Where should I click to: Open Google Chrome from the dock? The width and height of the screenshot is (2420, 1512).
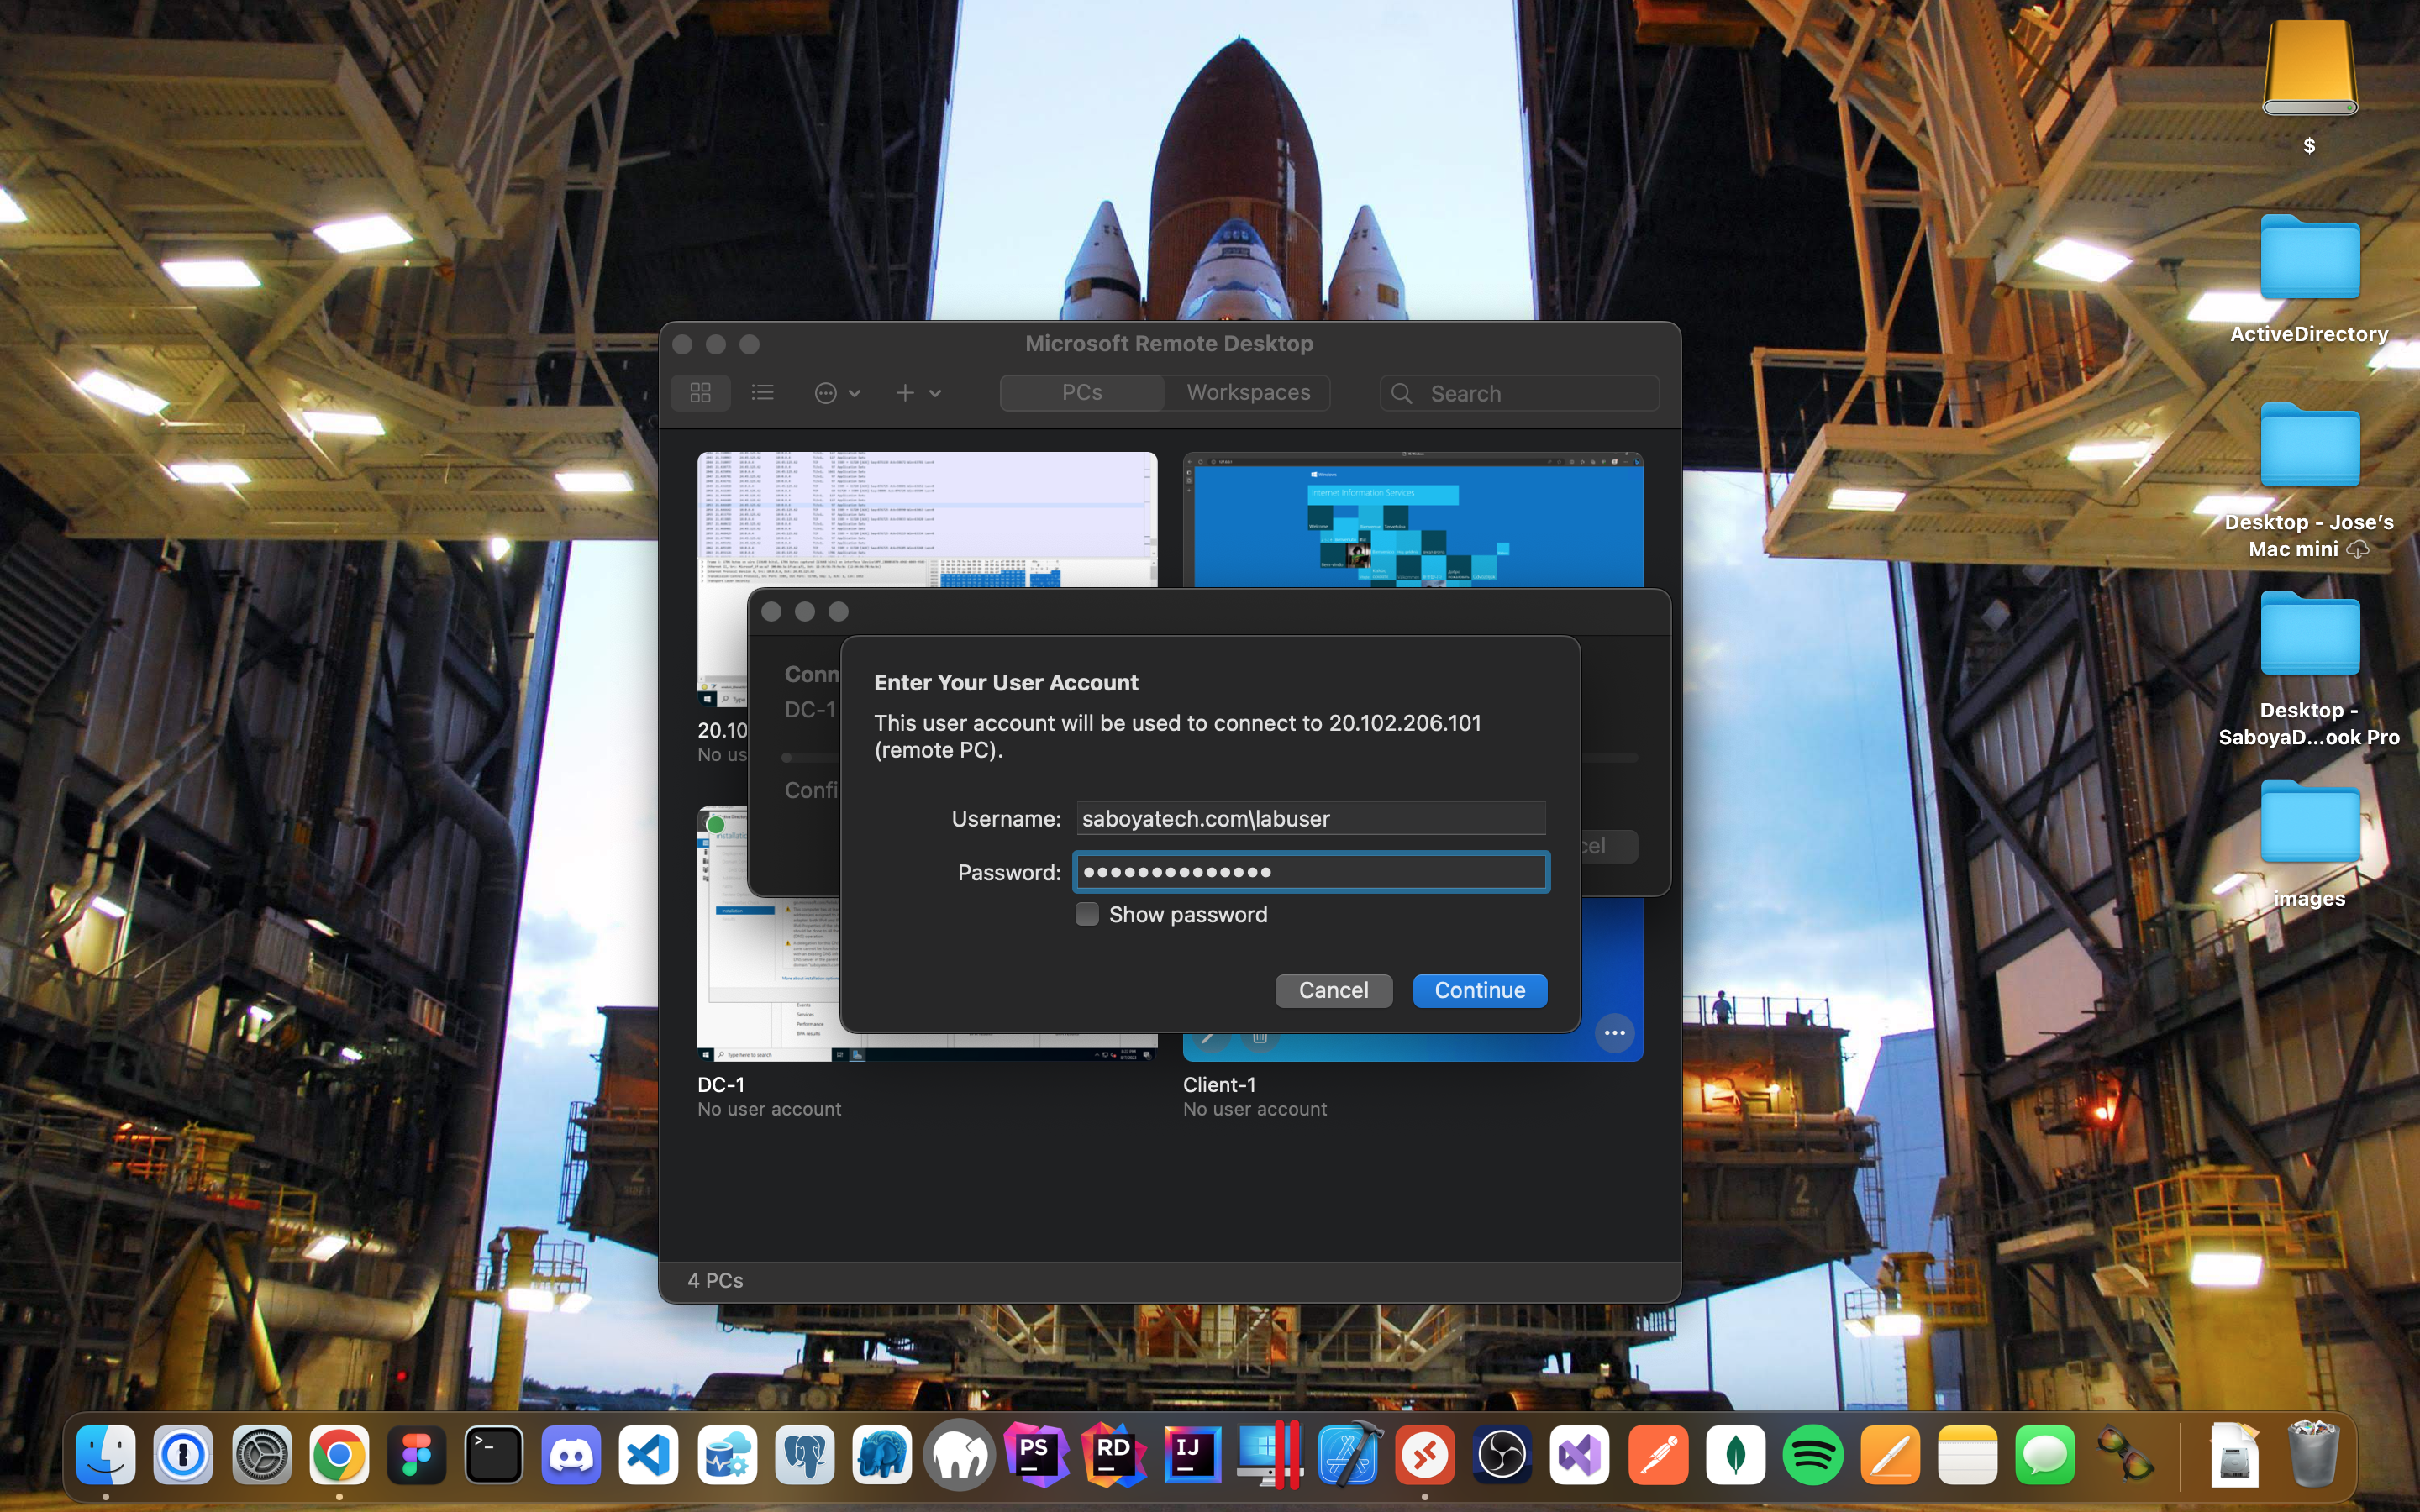click(x=339, y=1455)
